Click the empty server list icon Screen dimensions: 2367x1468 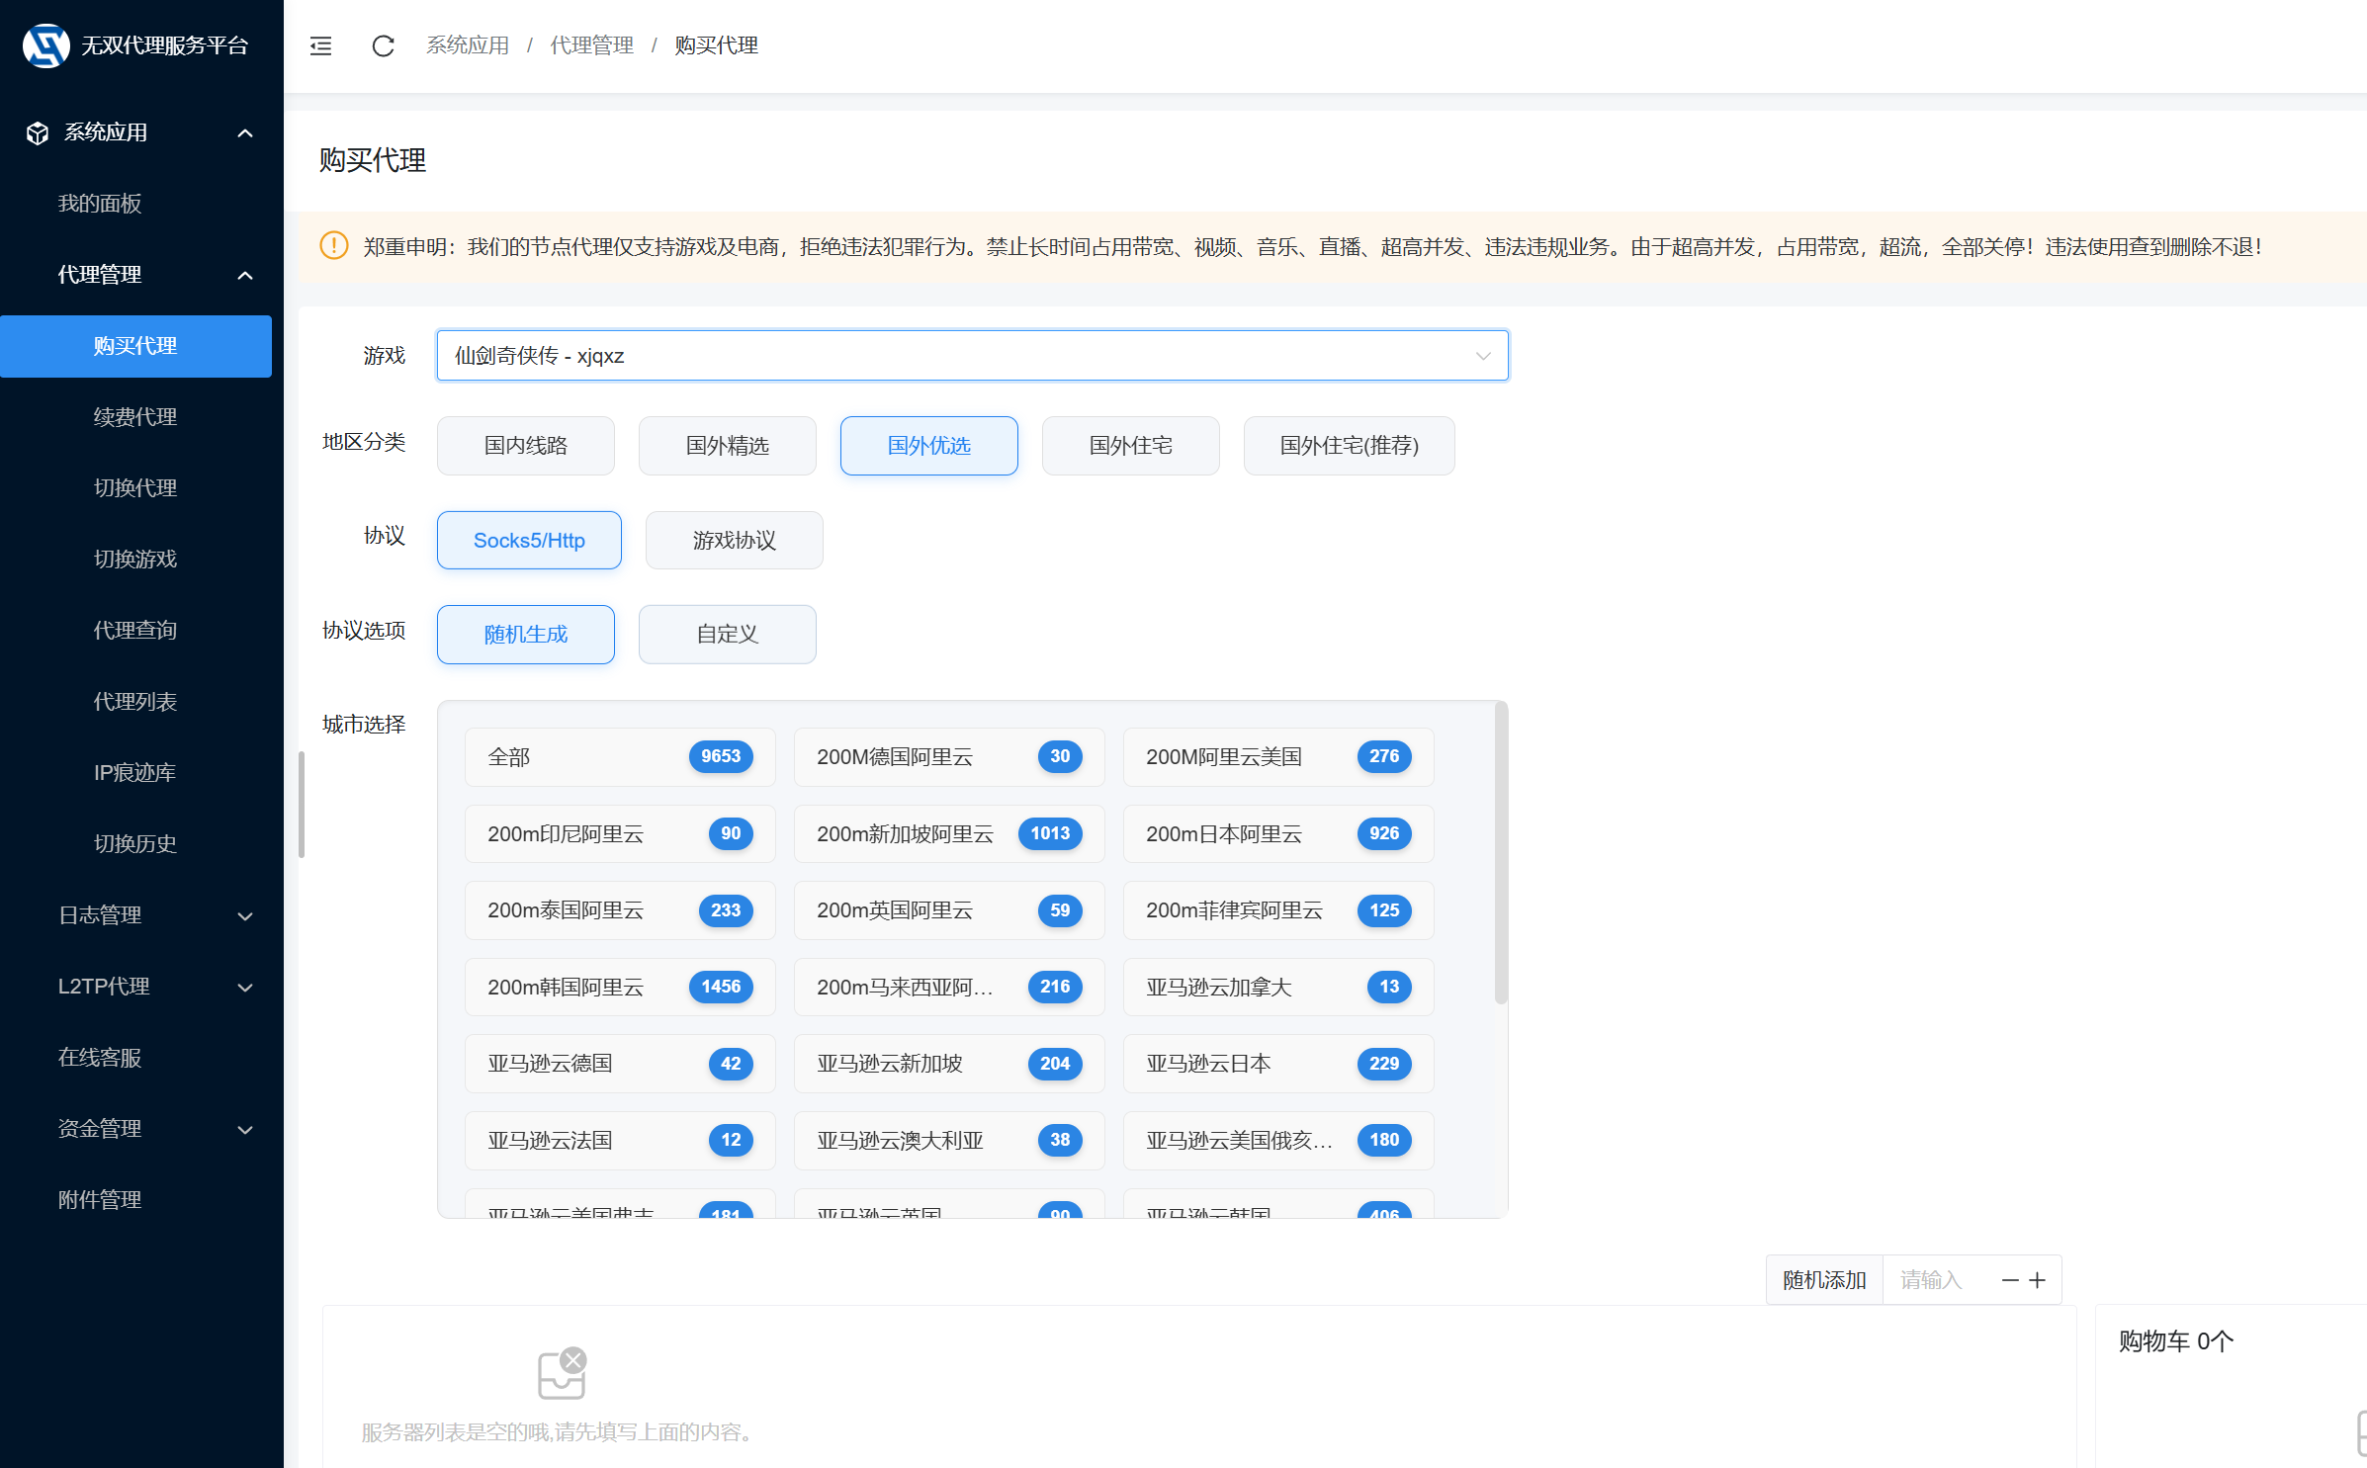[x=562, y=1374]
